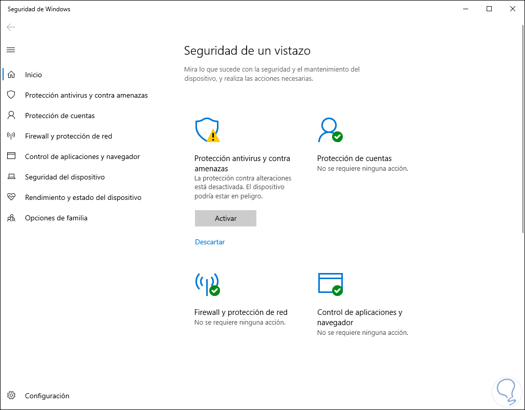Click the back arrow icon
The width and height of the screenshot is (525, 410).
[11, 27]
